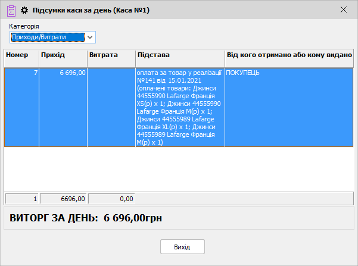The width and height of the screenshot is (358, 266).
Task: Click the Від кого отримано column header
Action: [x=289, y=55]
